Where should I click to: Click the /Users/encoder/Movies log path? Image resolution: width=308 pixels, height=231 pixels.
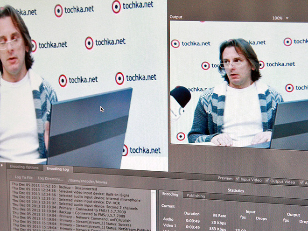click(88, 180)
